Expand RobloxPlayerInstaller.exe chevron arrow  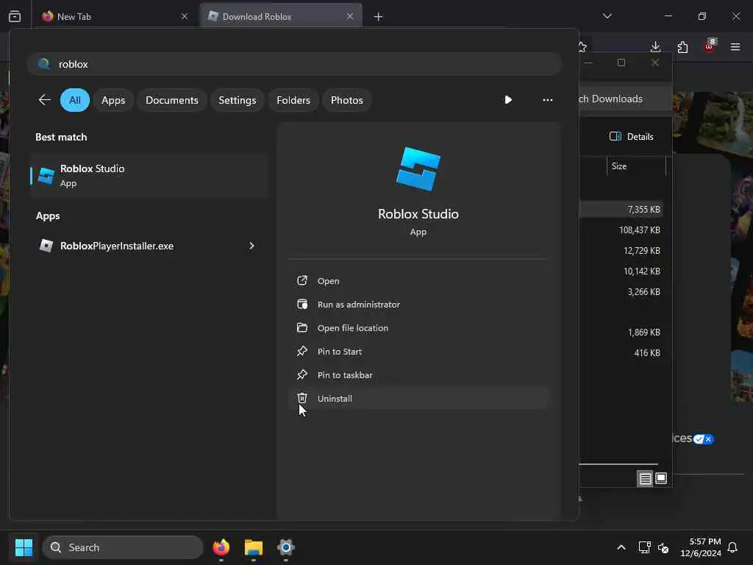click(251, 246)
